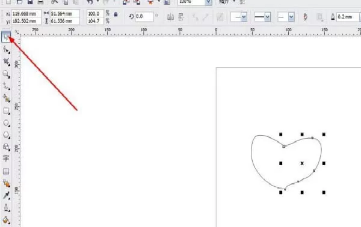Click the vertical scale field 104.7
The image size is (361, 227).
(95, 21)
